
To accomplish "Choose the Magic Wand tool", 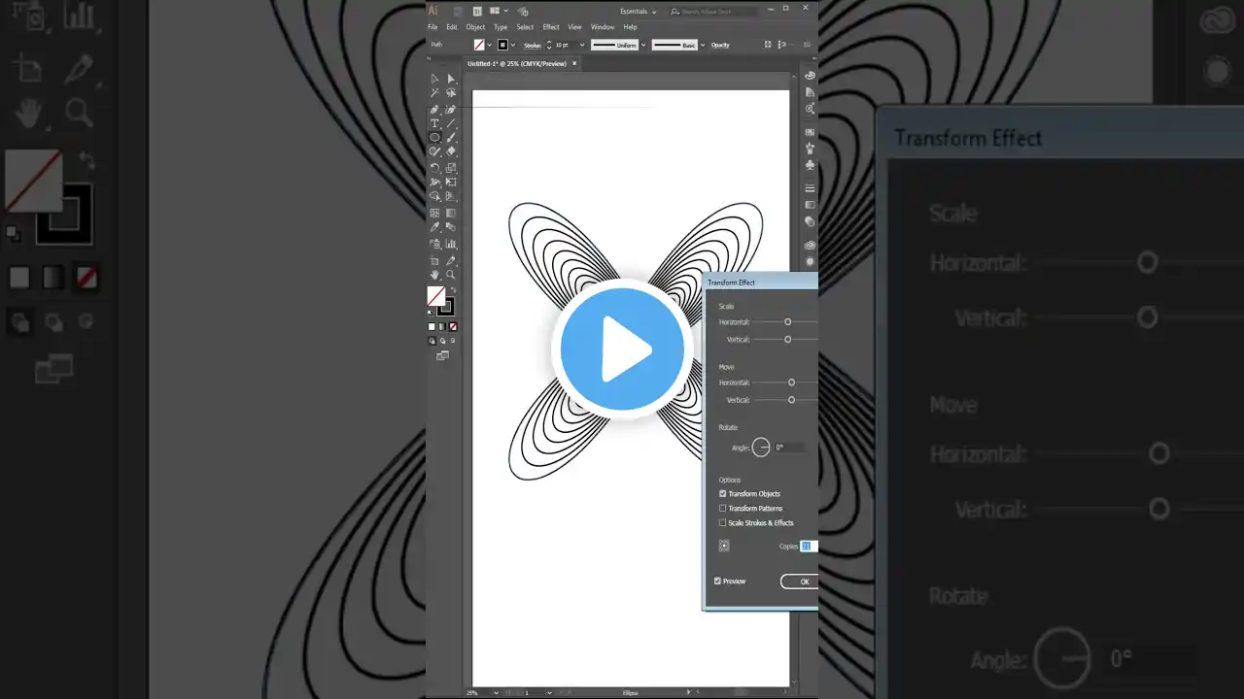I will pos(434,93).
